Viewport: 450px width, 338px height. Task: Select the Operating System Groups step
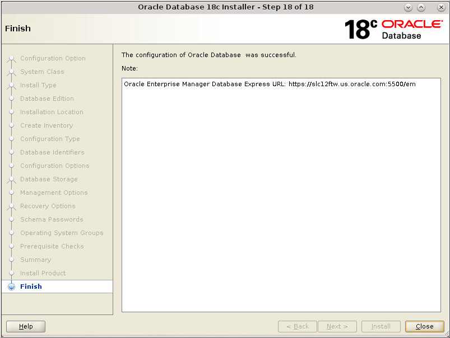(x=62, y=233)
